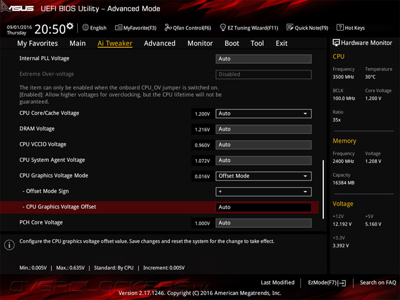Viewport: 400px width, 300px height.
Task: Click the 1.216V DRAM voltage reading
Action: [202, 129]
